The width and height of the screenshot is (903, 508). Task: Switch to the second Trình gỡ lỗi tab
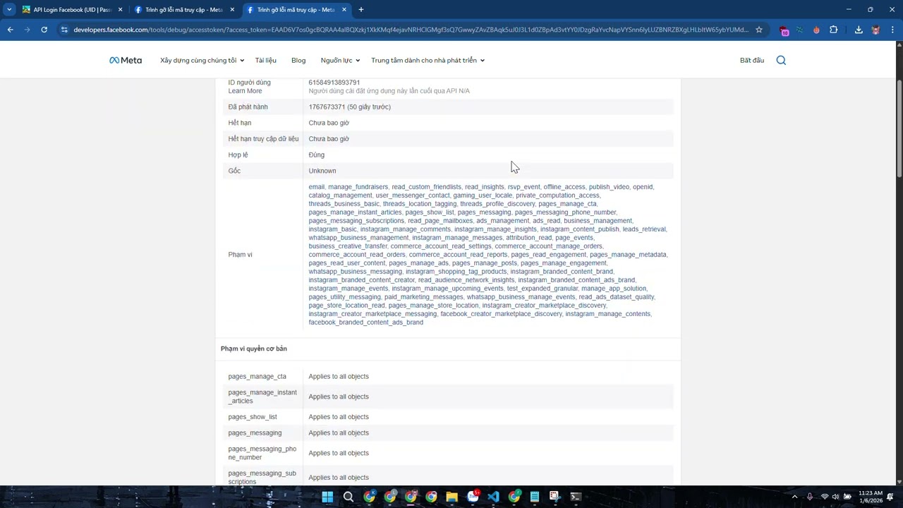tap(296, 10)
